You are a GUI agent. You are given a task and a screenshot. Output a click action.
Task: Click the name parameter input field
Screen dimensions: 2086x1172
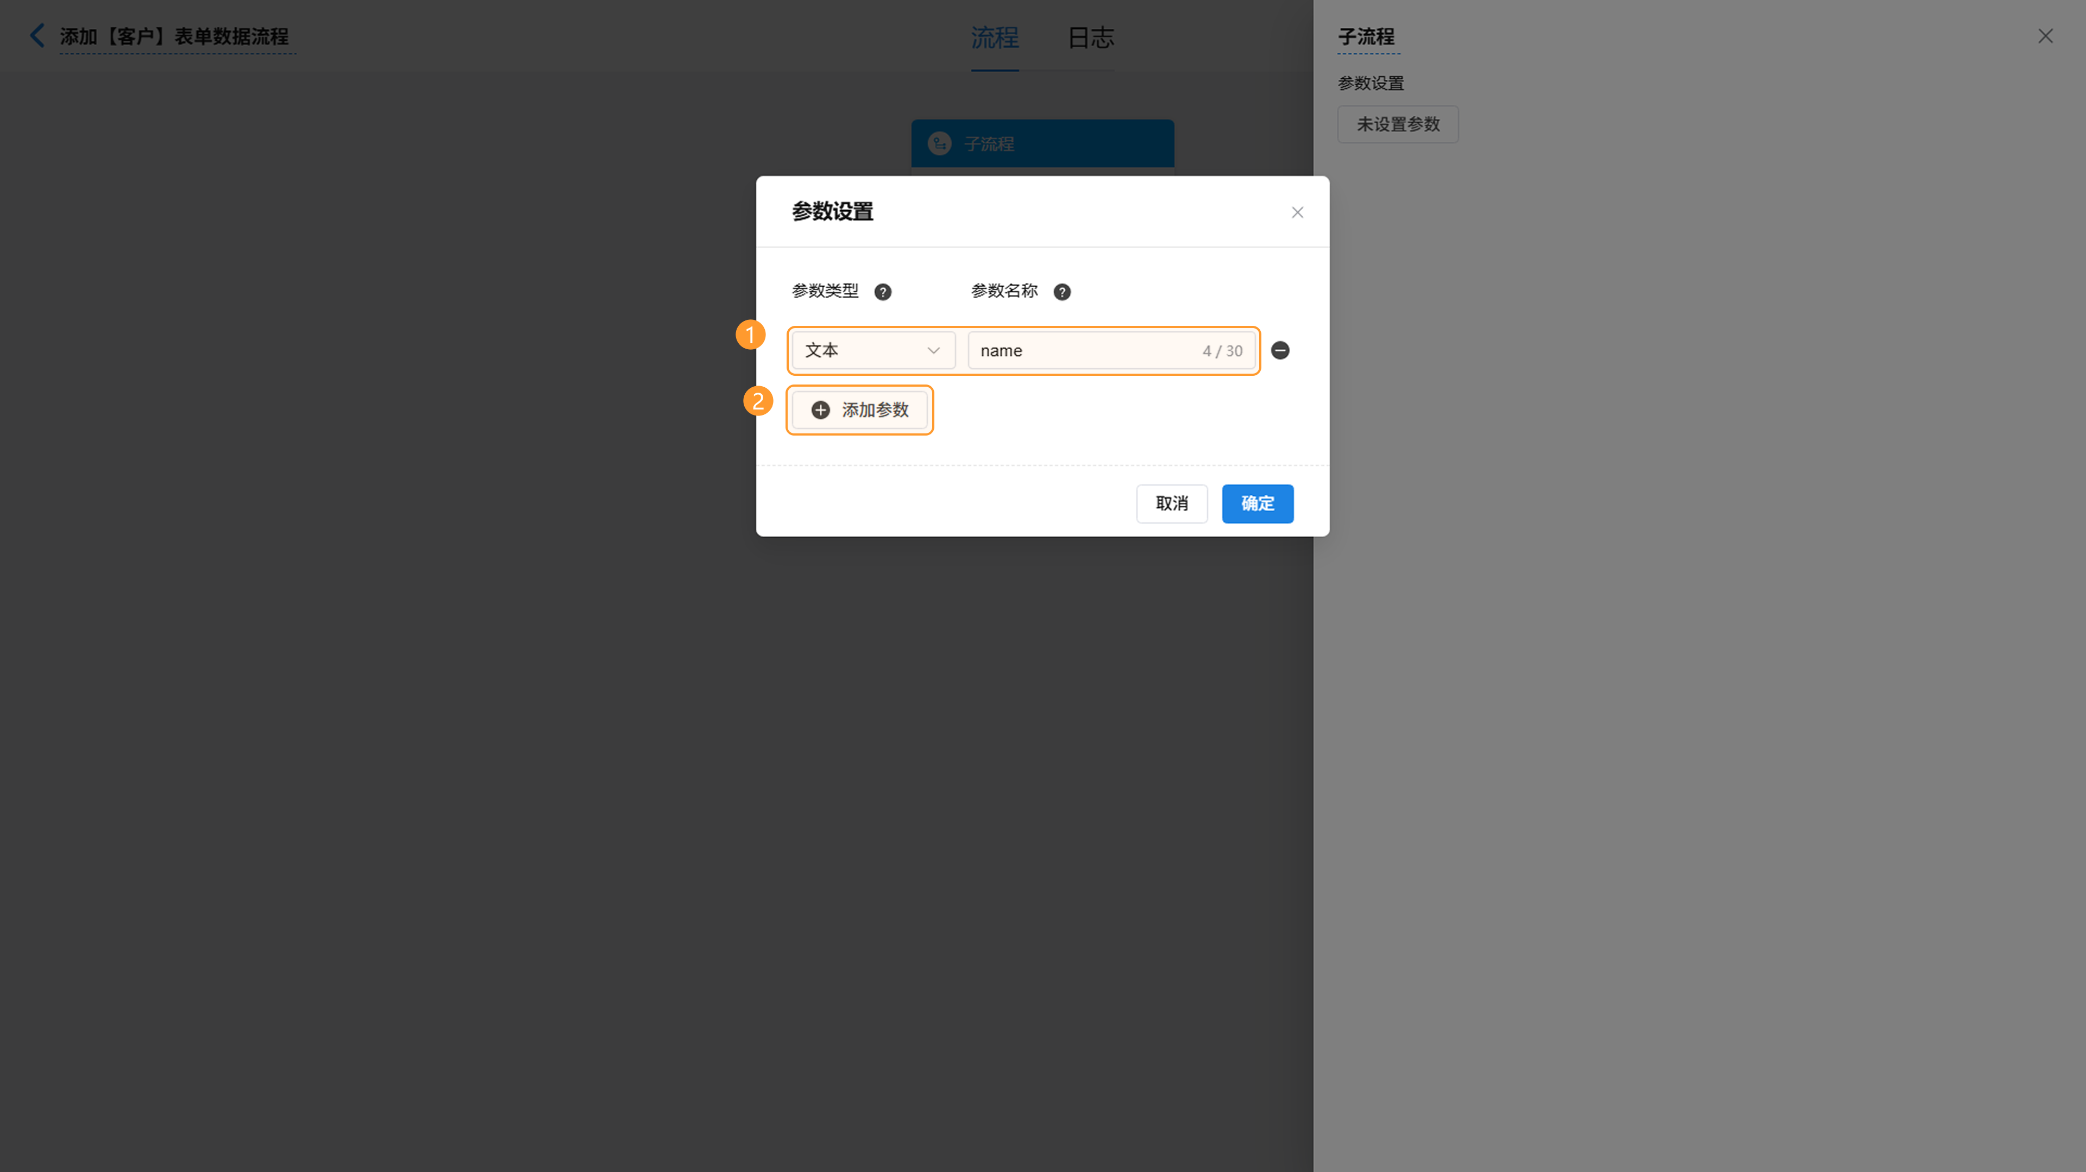point(1111,350)
